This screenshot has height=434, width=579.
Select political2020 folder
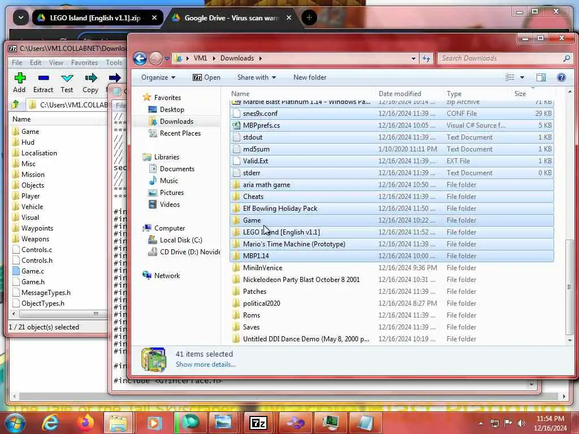pos(261,303)
